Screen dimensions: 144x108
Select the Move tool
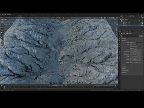2,28
